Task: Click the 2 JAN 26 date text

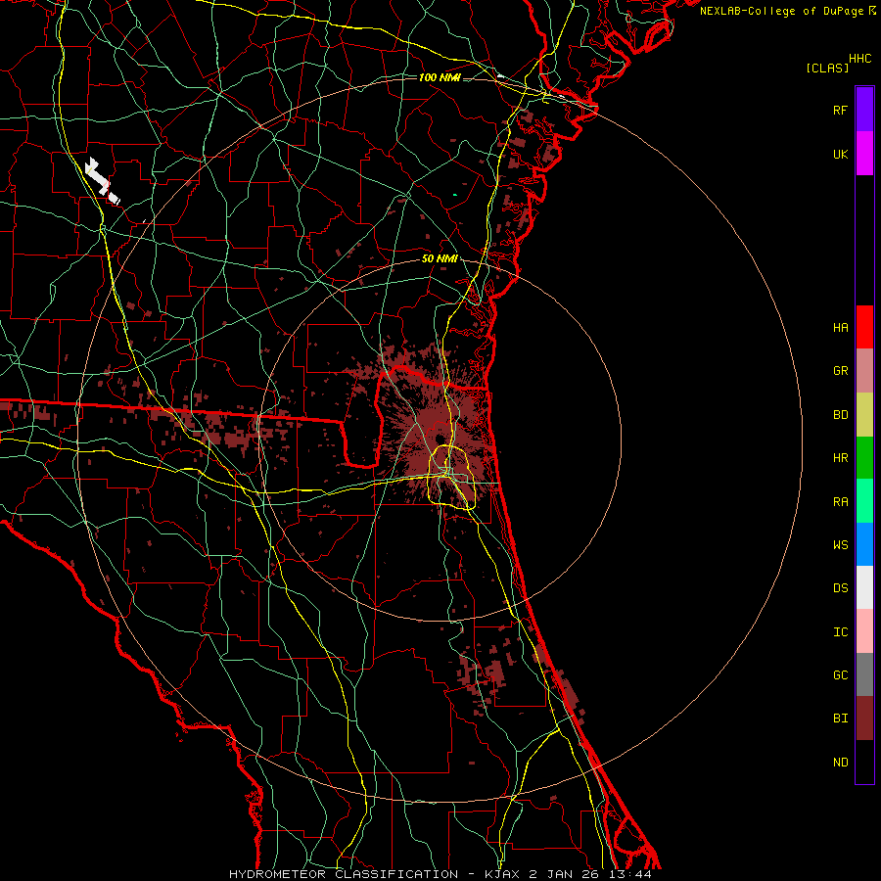Action: (x=566, y=874)
